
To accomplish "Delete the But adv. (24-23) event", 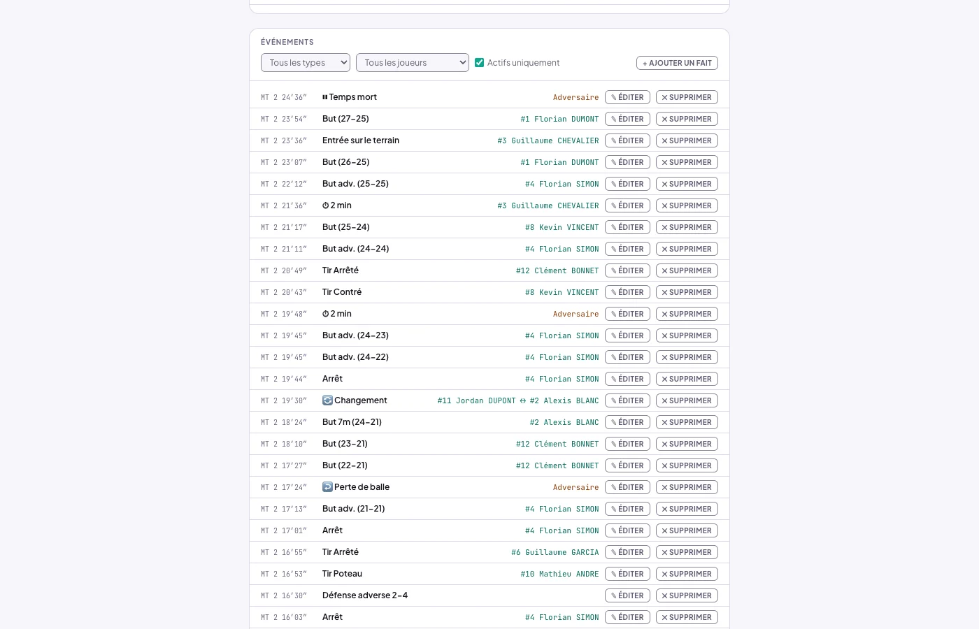I will click(687, 335).
